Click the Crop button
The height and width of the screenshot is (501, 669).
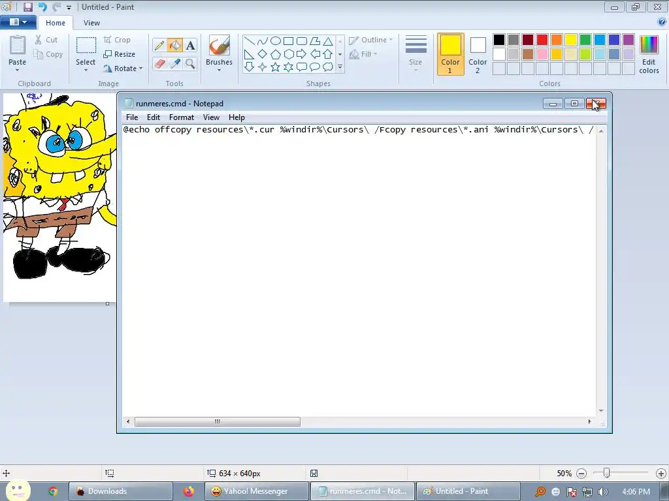pos(117,40)
